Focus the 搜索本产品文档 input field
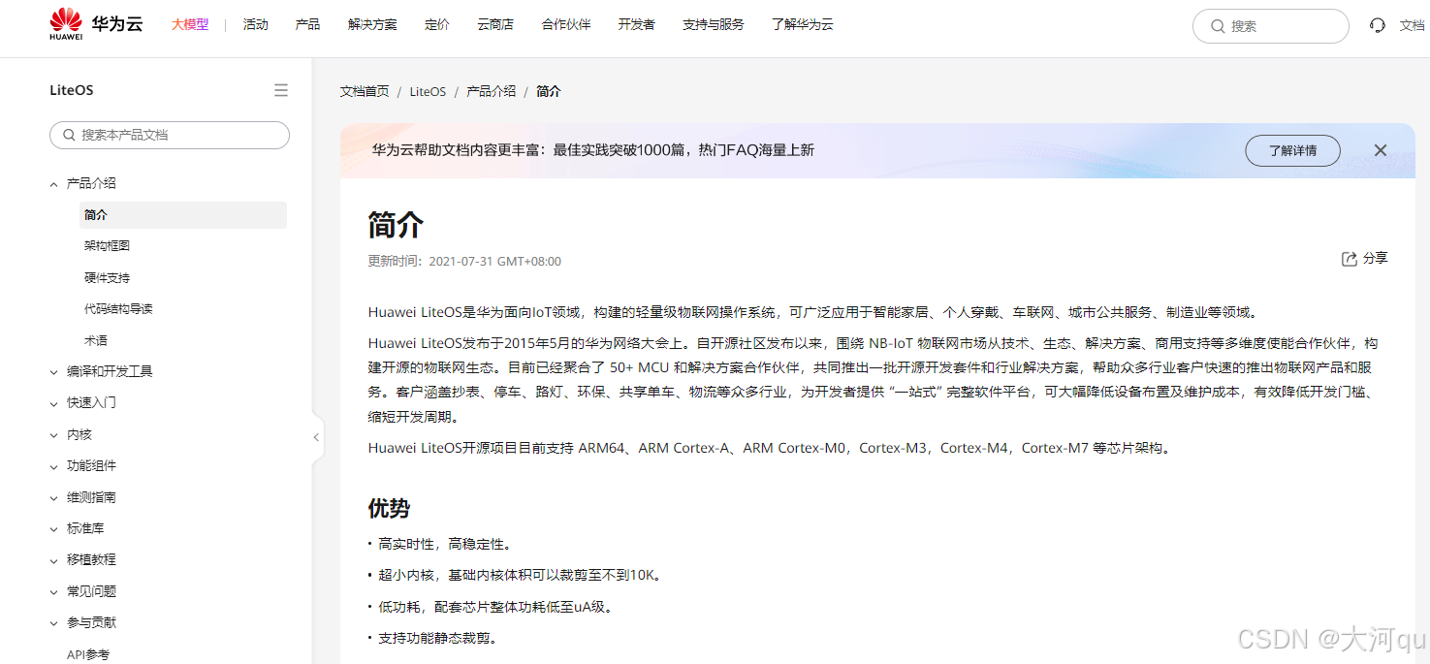Viewport: 1430px width, 664px height. pos(170,135)
